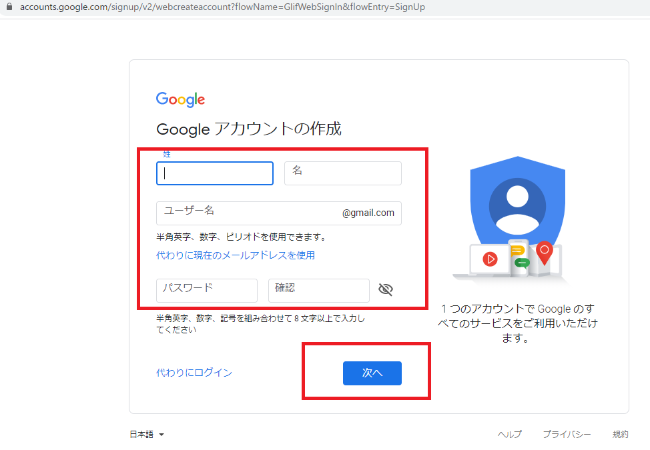Open the ヘルプ link
This screenshot has width=650, height=450.
[x=509, y=434]
